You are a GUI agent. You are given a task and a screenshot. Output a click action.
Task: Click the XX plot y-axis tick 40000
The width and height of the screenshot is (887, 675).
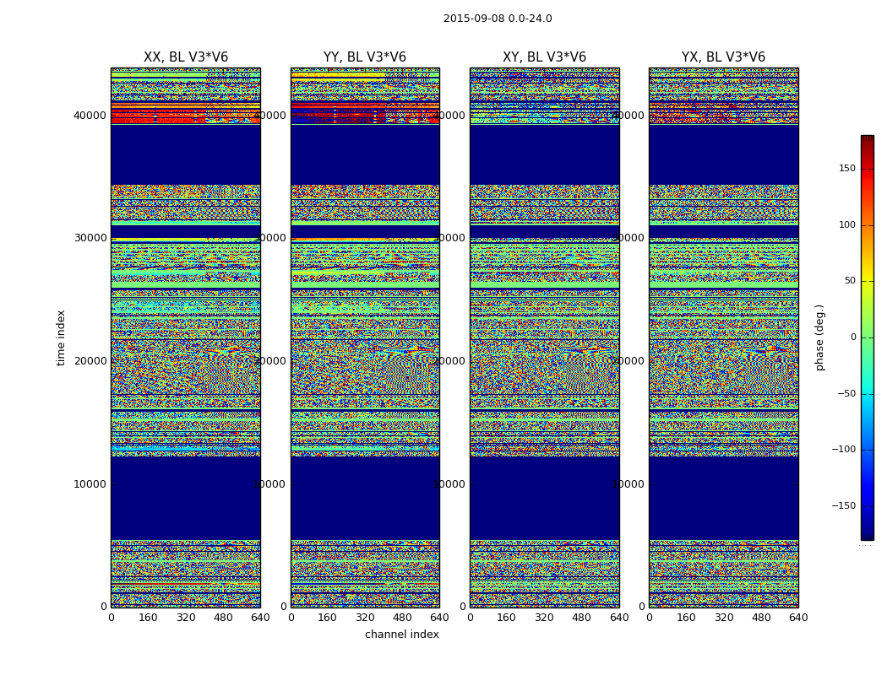pos(90,116)
